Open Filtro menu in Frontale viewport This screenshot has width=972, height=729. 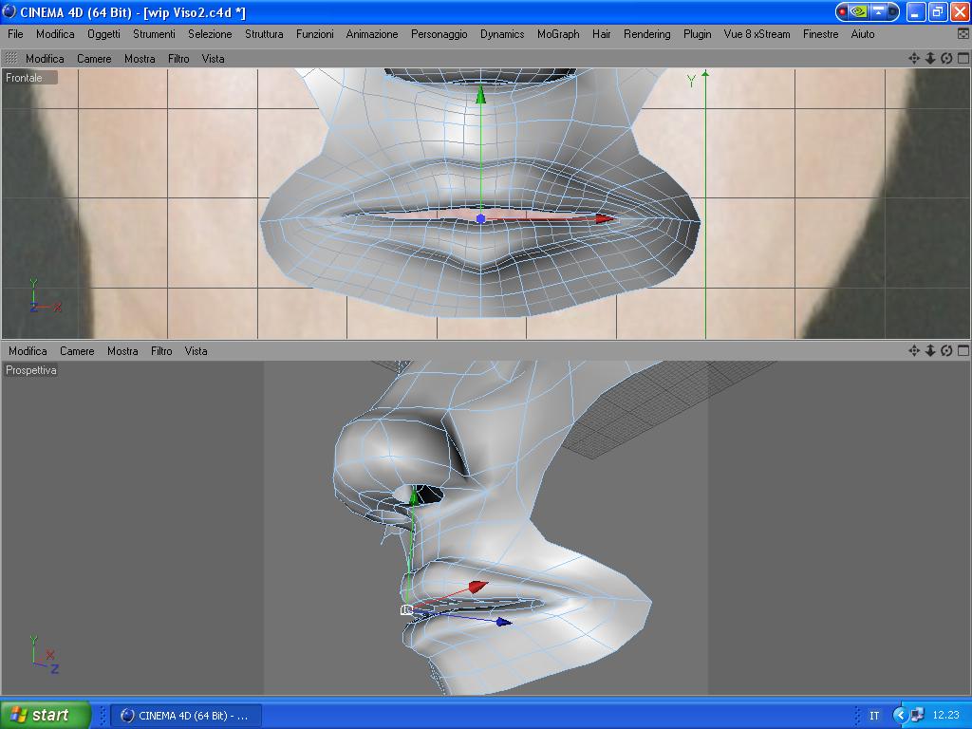(178, 58)
